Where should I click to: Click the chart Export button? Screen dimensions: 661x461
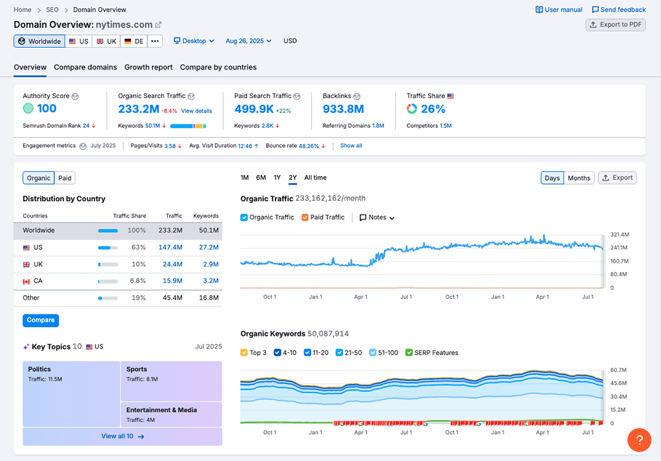(617, 178)
